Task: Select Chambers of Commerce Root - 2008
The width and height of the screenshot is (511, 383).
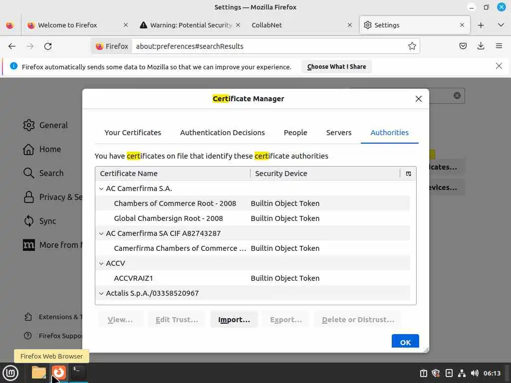Action: click(253, 203)
